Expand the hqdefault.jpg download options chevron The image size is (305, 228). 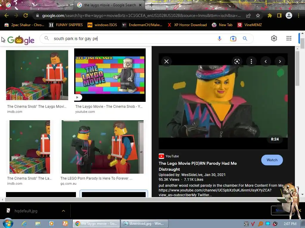click(x=63, y=211)
